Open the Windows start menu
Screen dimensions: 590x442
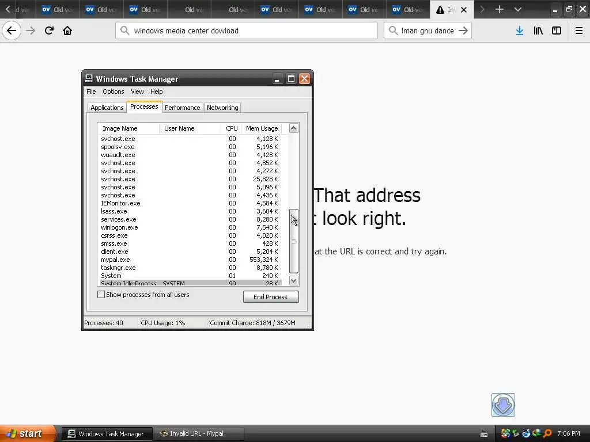28,433
